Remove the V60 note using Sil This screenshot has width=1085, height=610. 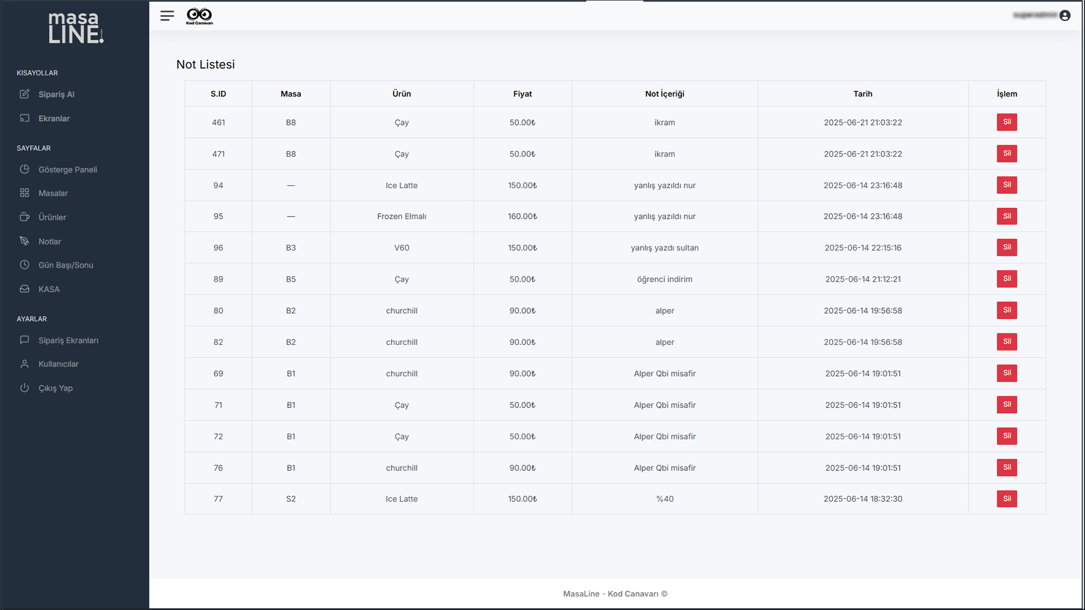tap(1006, 248)
